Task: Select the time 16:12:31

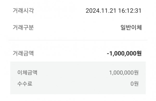Action: click(130, 11)
